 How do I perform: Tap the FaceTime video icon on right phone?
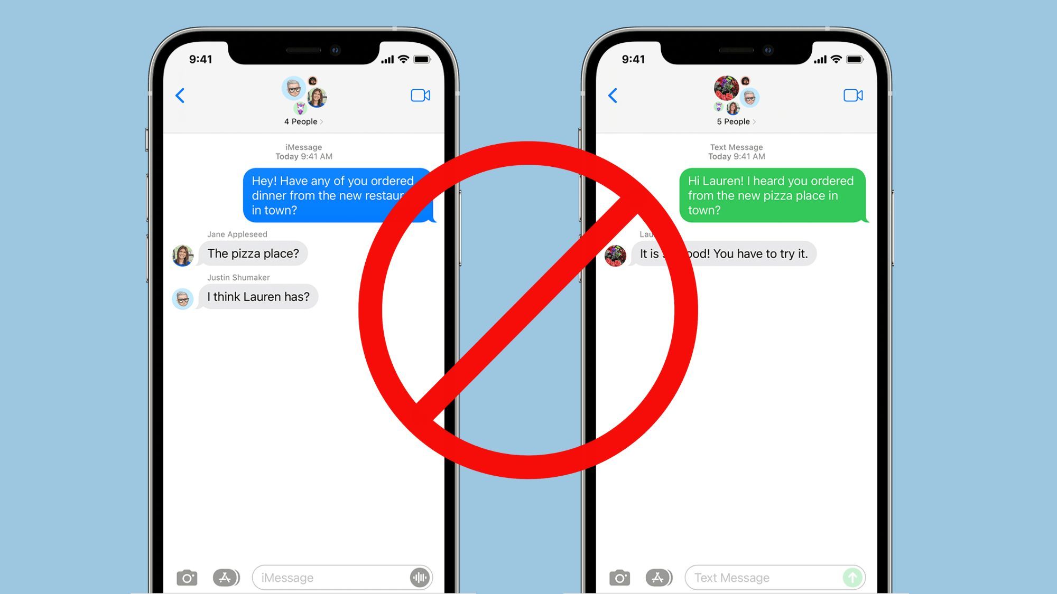click(x=853, y=95)
